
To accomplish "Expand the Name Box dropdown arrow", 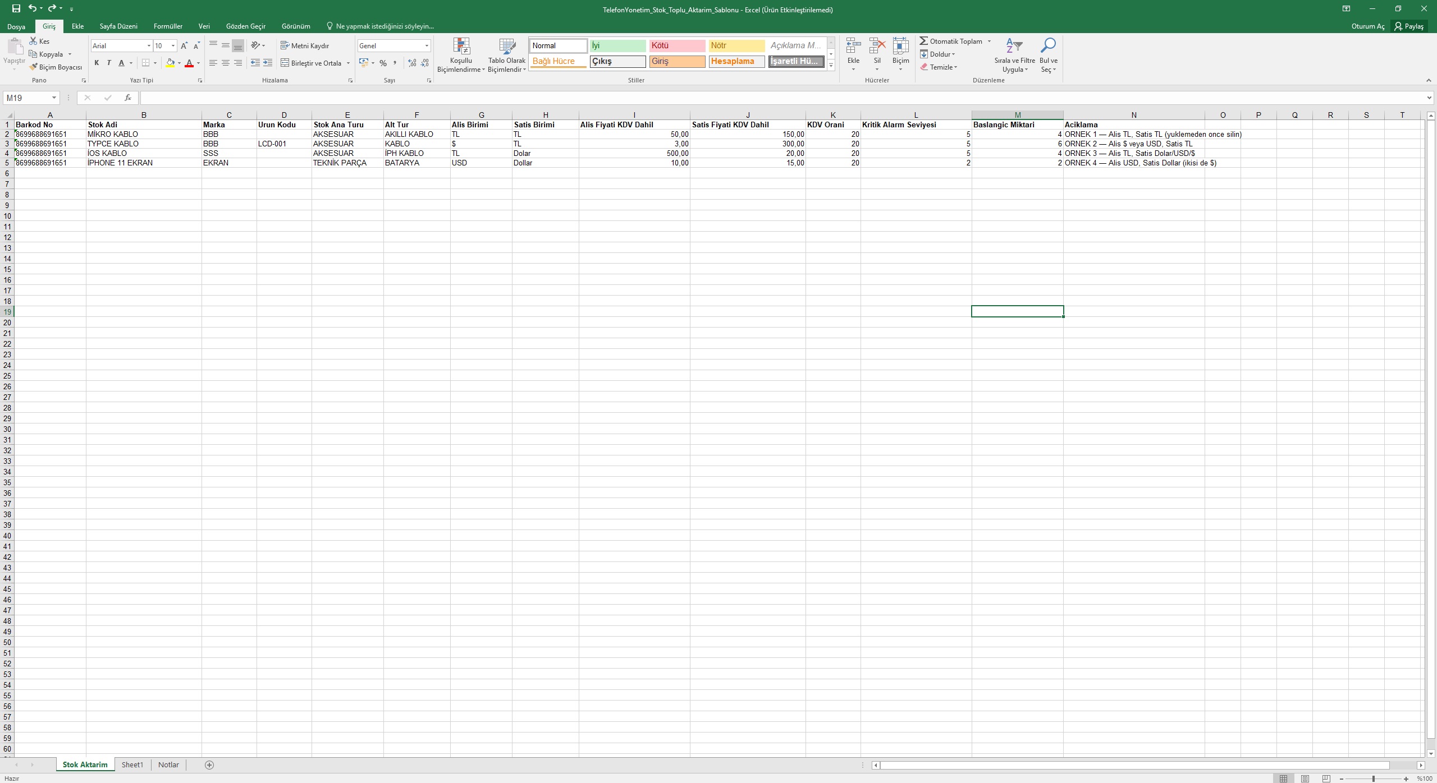I will (x=54, y=98).
